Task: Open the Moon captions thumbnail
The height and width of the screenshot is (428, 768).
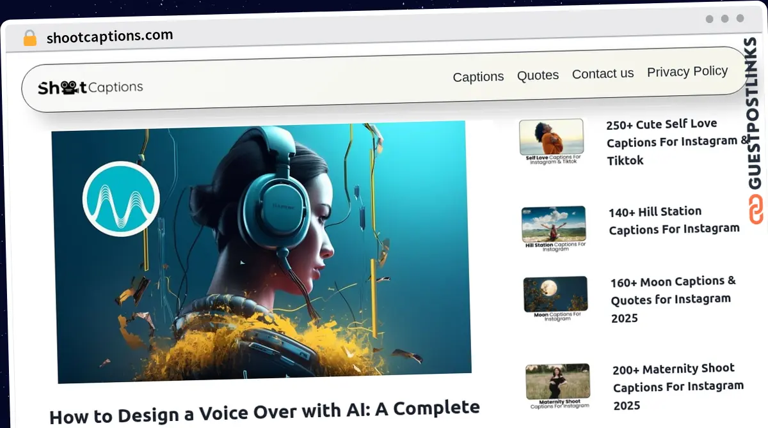Action: (556, 298)
